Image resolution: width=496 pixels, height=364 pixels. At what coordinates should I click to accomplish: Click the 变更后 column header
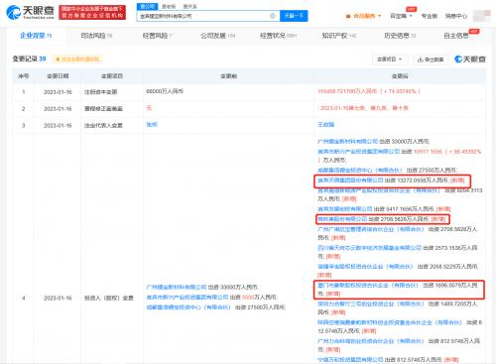coord(400,76)
